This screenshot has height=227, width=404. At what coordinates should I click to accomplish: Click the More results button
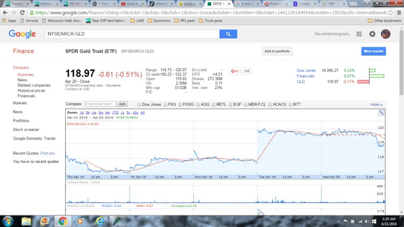pyautogui.click(x=373, y=51)
